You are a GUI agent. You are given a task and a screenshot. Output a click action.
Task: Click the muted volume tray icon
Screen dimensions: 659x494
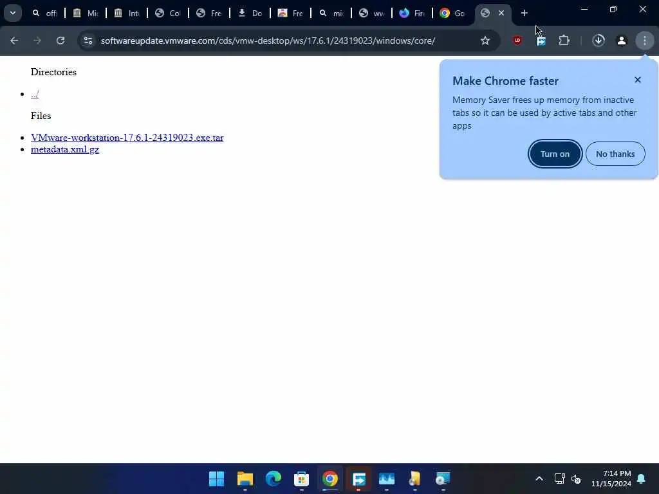click(576, 479)
